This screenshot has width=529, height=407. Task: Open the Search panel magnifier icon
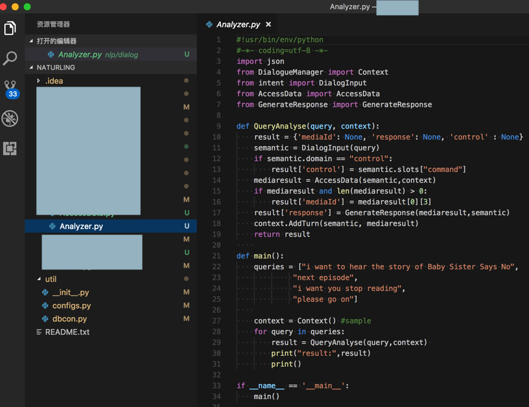click(10, 58)
